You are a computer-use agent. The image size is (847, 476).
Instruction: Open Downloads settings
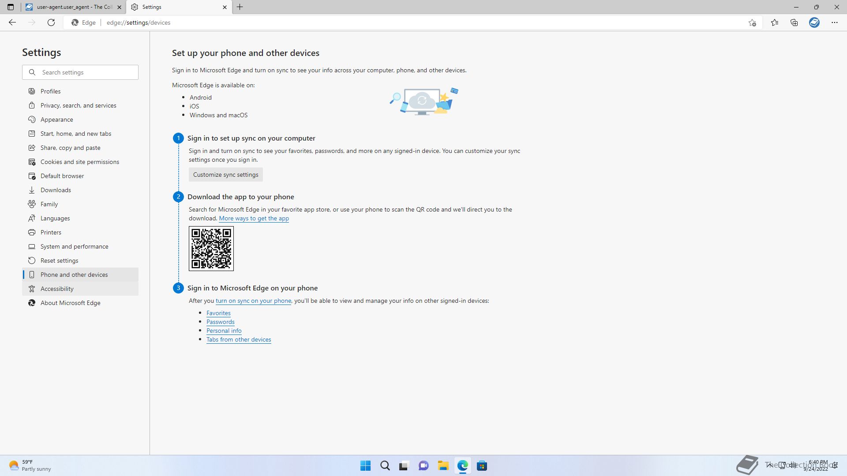pos(80,190)
